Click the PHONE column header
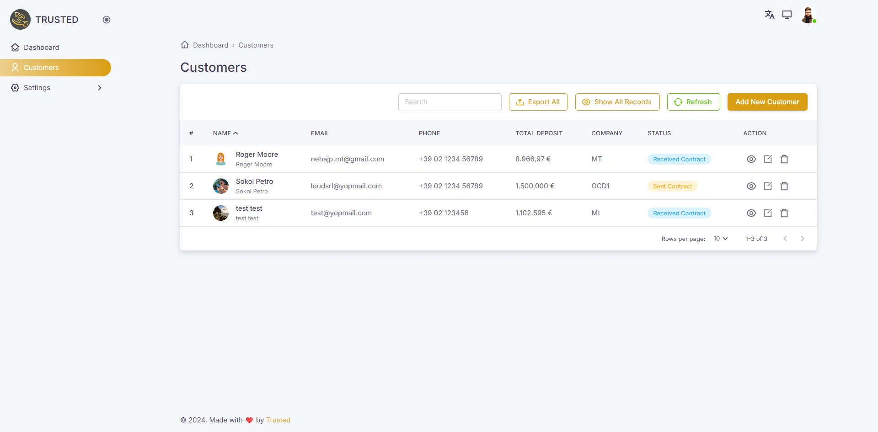 pos(429,133)
